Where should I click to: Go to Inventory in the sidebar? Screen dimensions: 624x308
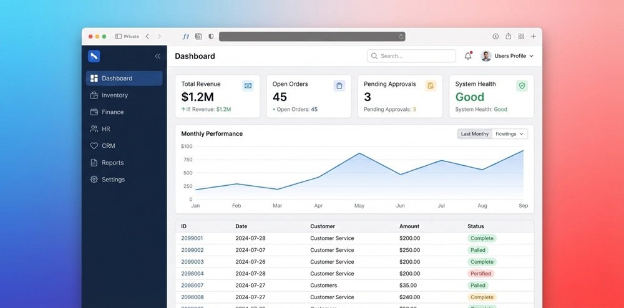pyautogui.click(x=115, y=95)
